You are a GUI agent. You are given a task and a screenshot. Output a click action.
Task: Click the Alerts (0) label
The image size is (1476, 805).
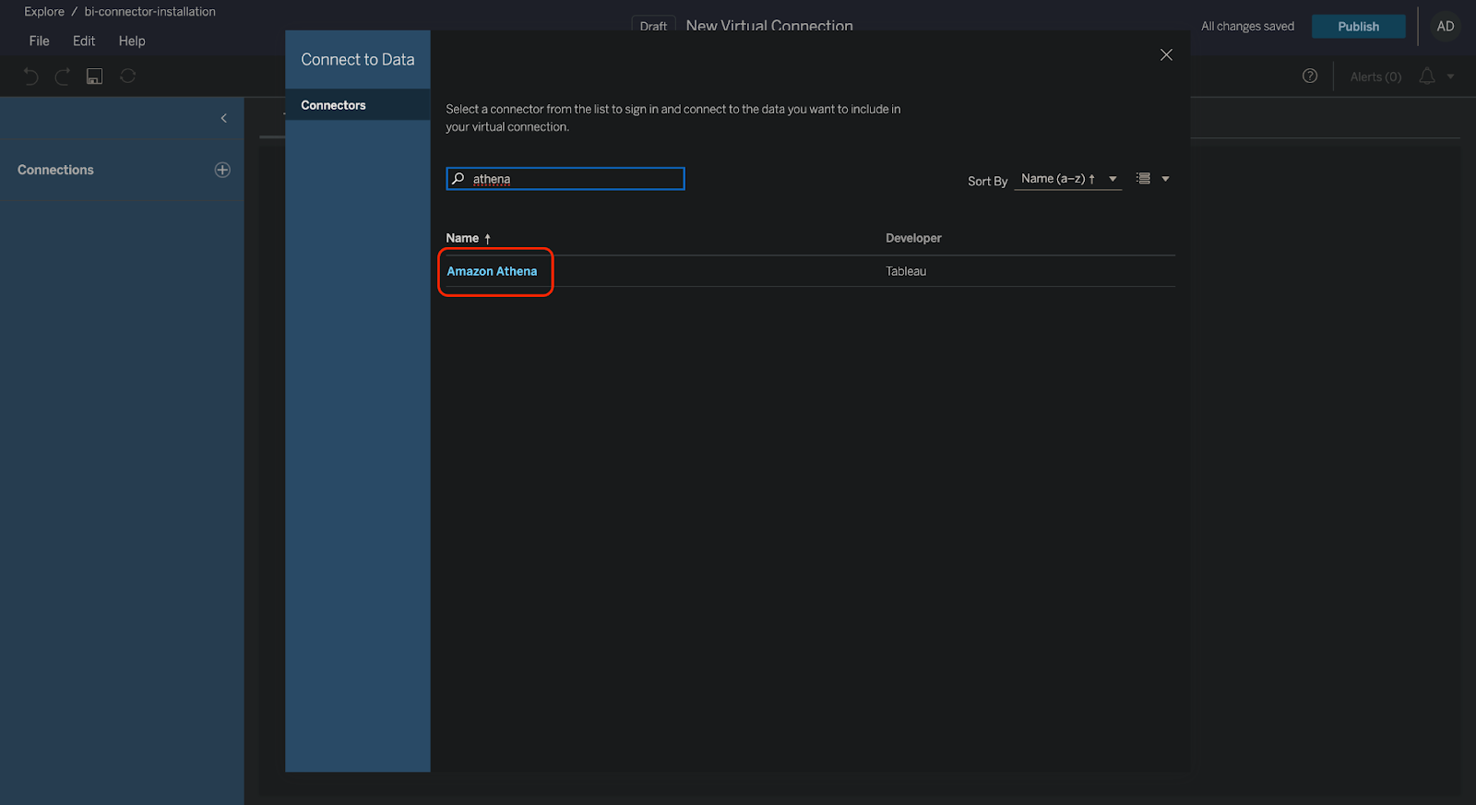coord(1375,77)
